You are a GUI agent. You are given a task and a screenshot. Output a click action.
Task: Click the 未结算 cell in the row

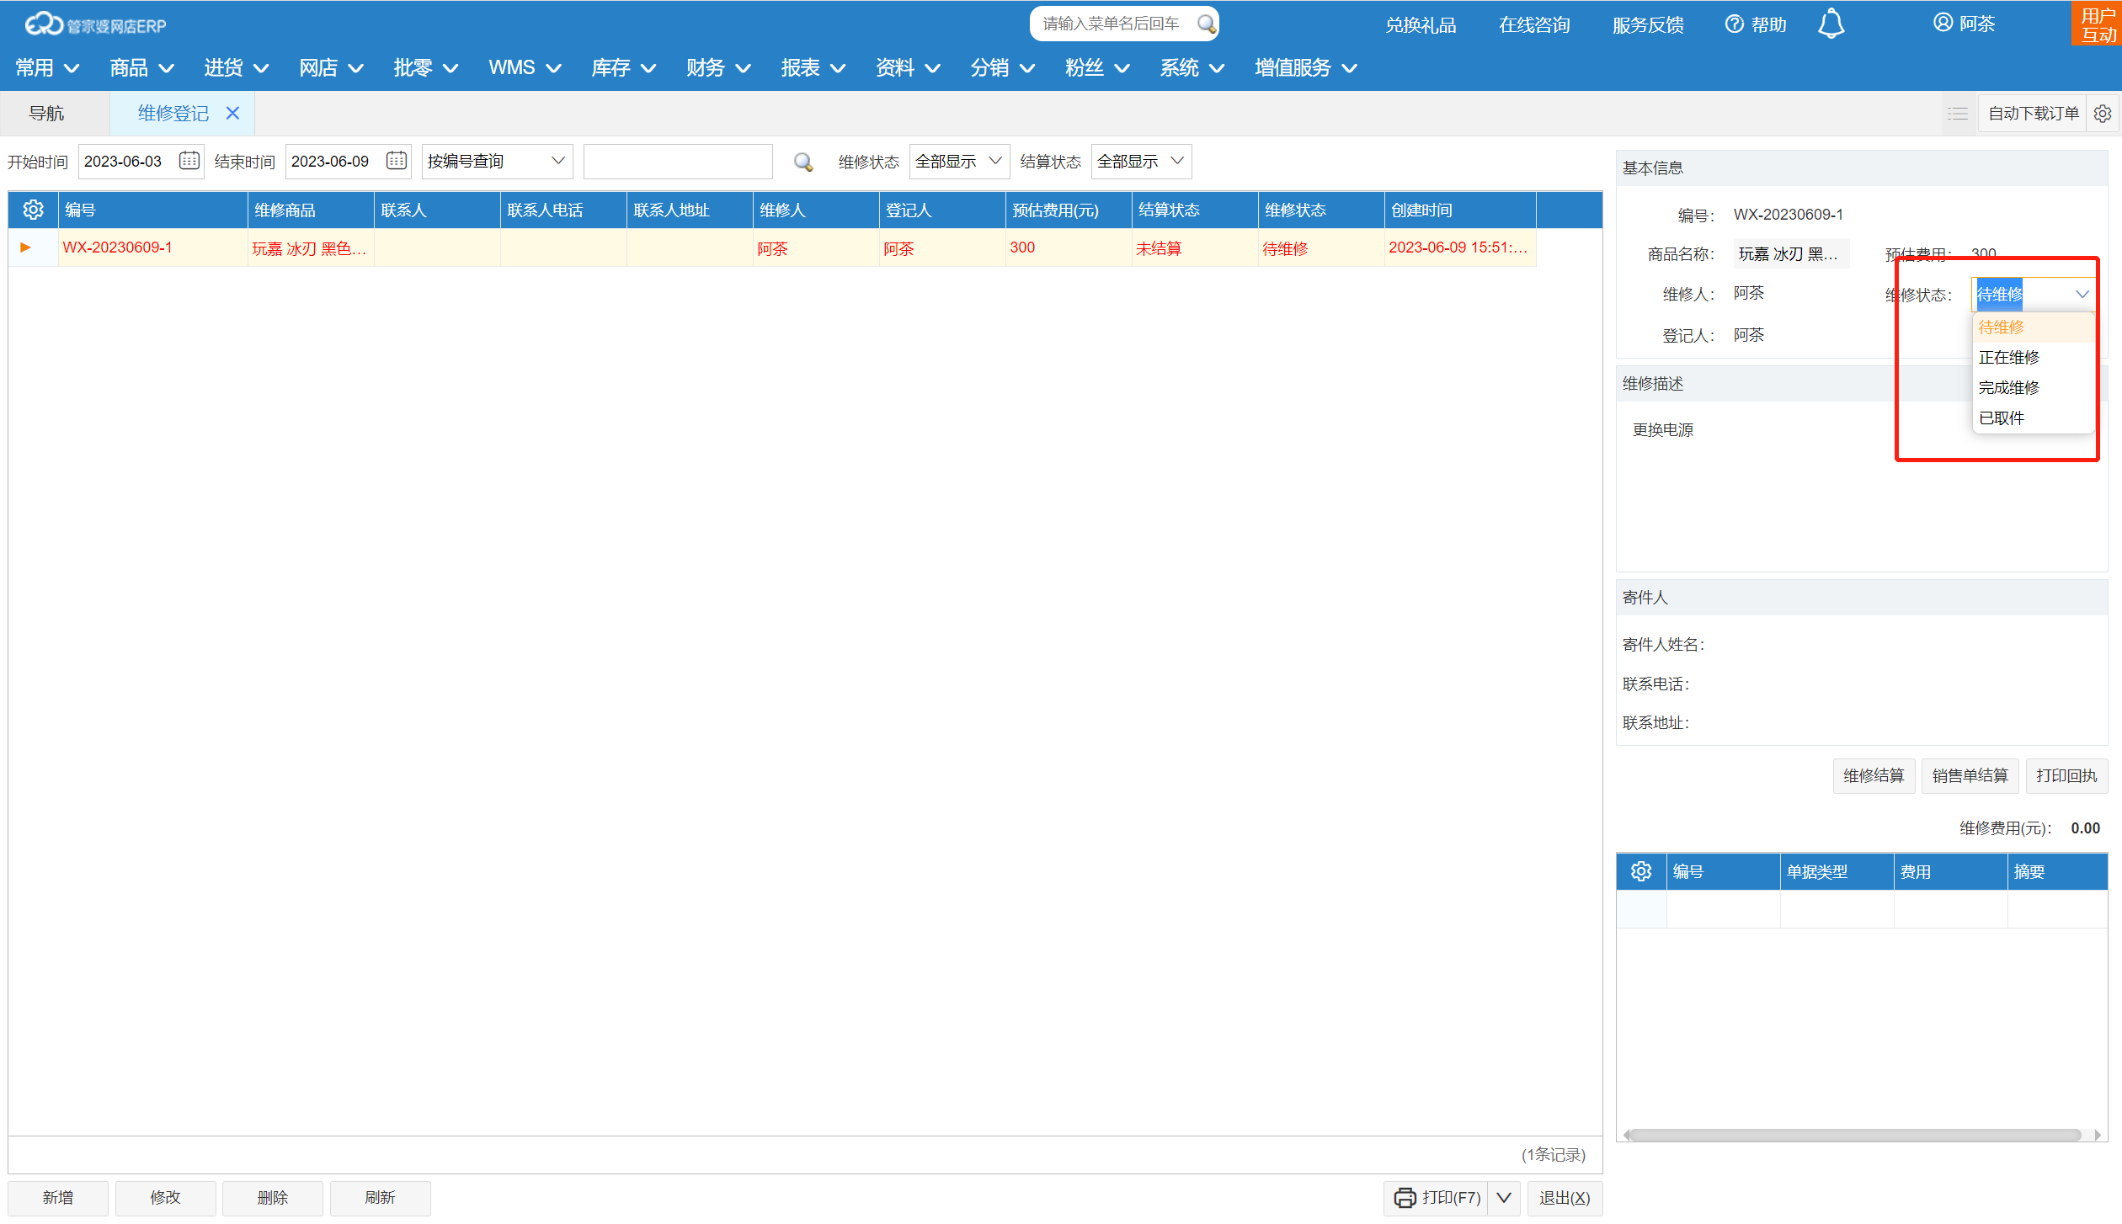[x=1194, y=247]
